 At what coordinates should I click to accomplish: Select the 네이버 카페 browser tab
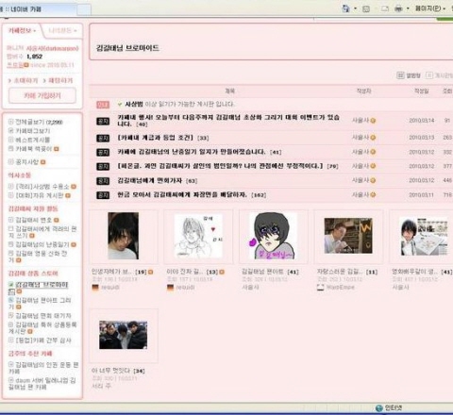tap(25, 9)
